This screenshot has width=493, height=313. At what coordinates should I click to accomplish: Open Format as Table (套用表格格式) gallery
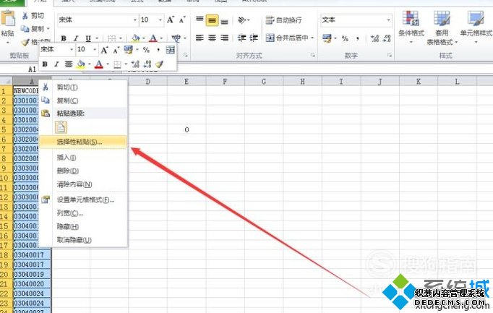click(x=442, y=28)
